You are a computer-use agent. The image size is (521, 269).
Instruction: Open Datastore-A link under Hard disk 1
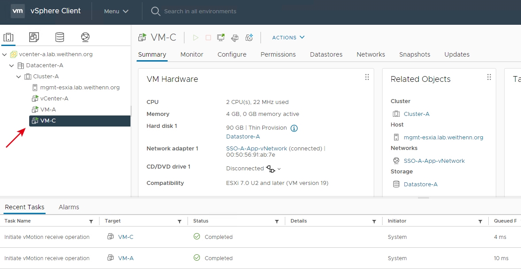click(x=243, y=136)
